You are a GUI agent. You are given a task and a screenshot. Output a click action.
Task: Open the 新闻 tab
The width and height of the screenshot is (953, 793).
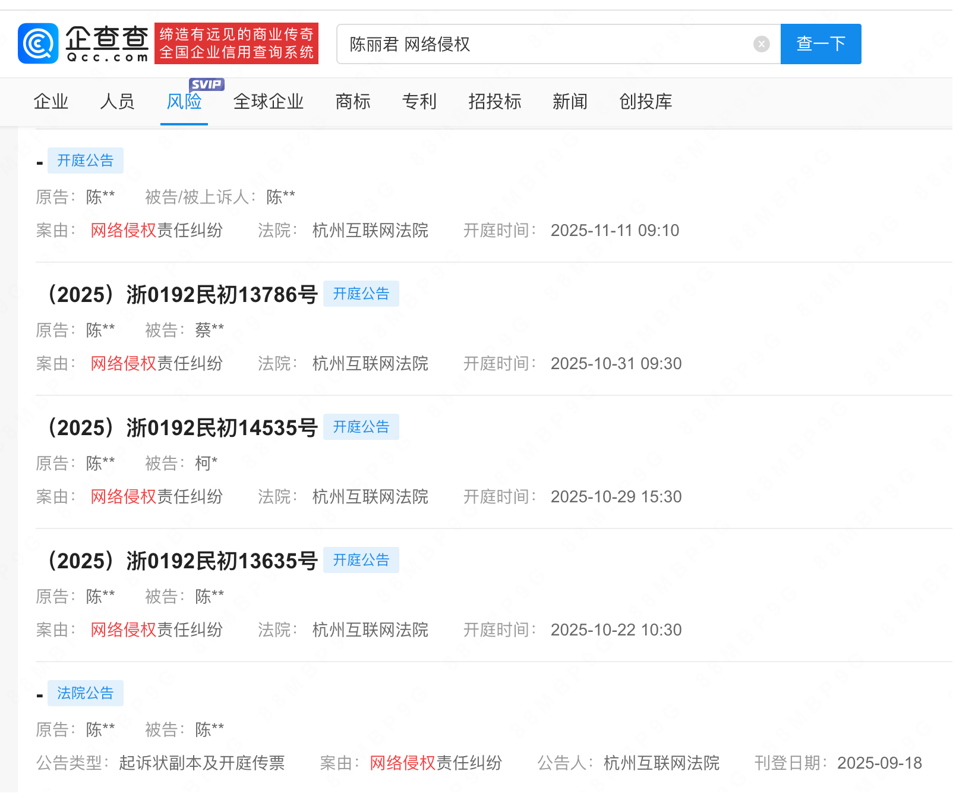(570, 102)
